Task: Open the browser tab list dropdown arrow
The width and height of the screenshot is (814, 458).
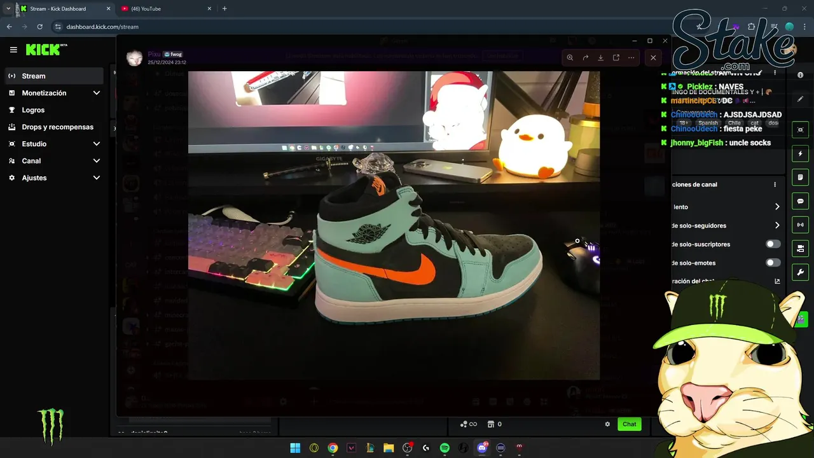Action: click(x=8, y=9)
